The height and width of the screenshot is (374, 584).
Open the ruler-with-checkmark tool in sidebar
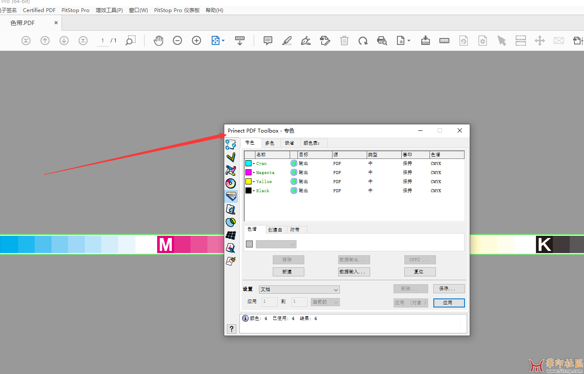pos(231,158)
